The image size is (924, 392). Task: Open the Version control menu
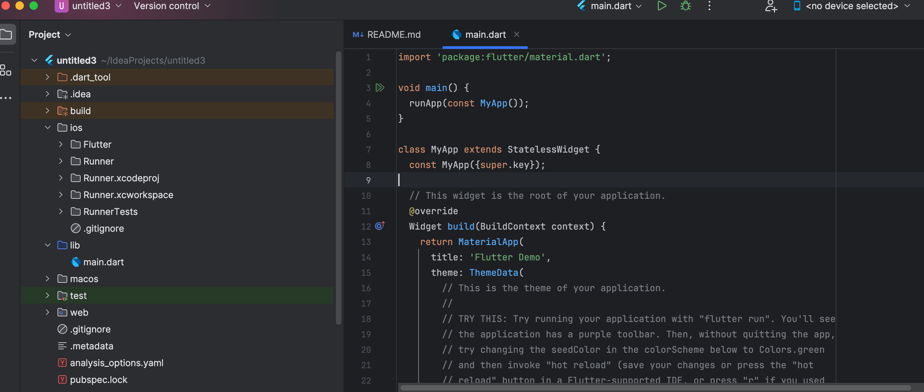172,6
